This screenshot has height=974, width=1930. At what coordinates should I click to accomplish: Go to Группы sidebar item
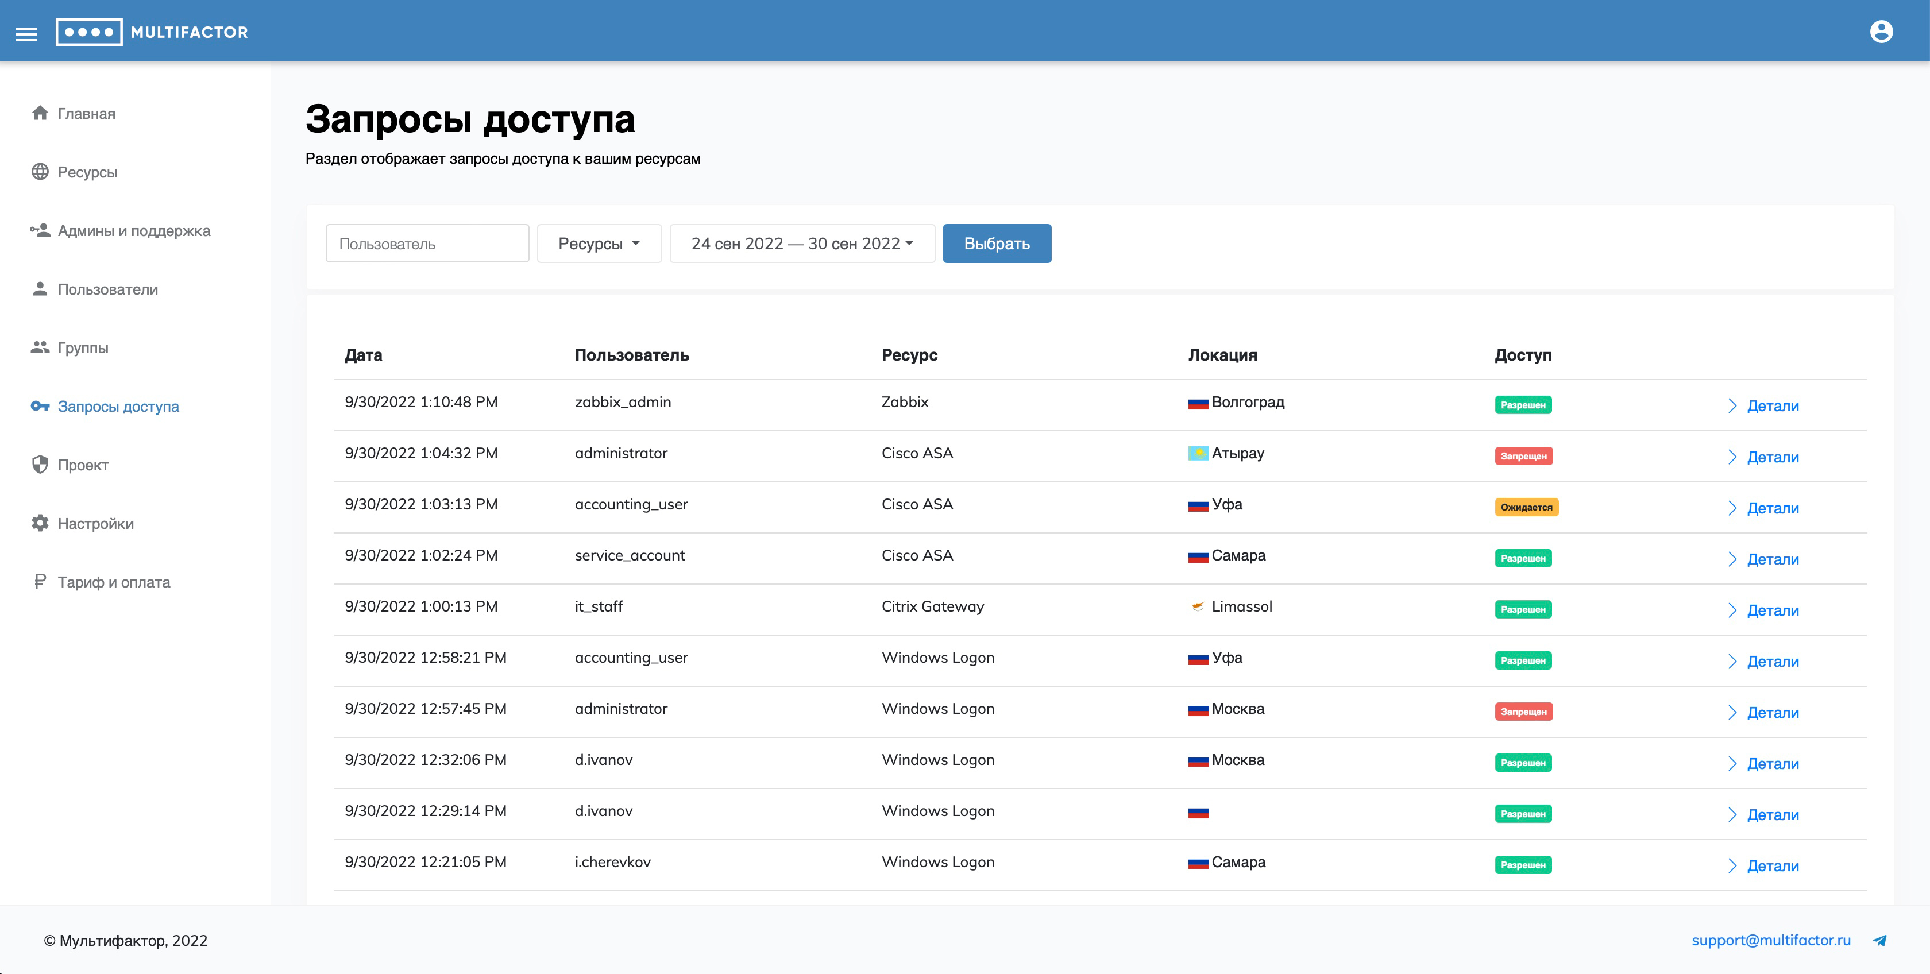[x=82, y=347]
